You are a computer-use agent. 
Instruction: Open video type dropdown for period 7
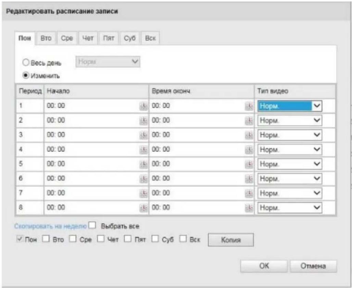290,193
